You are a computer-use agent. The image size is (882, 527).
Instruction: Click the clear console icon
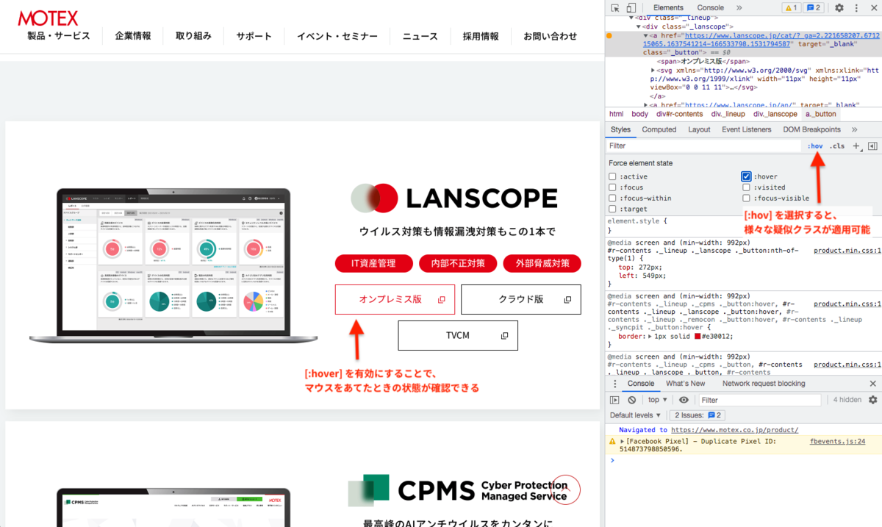(632, 400)
